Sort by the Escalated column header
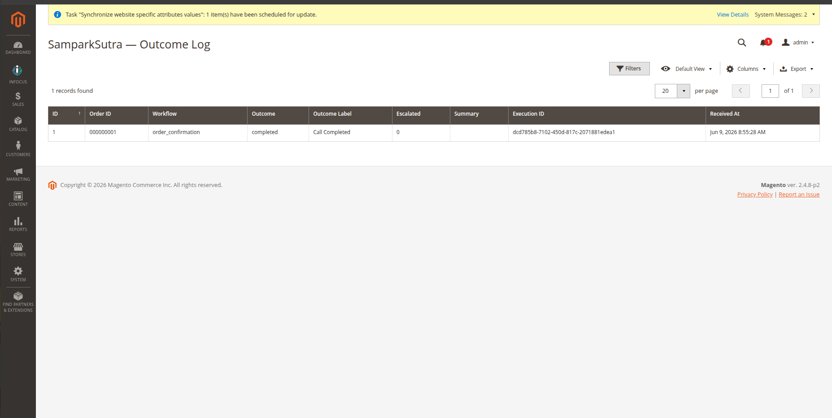832x418 pixels. click(x=421, y=115)
